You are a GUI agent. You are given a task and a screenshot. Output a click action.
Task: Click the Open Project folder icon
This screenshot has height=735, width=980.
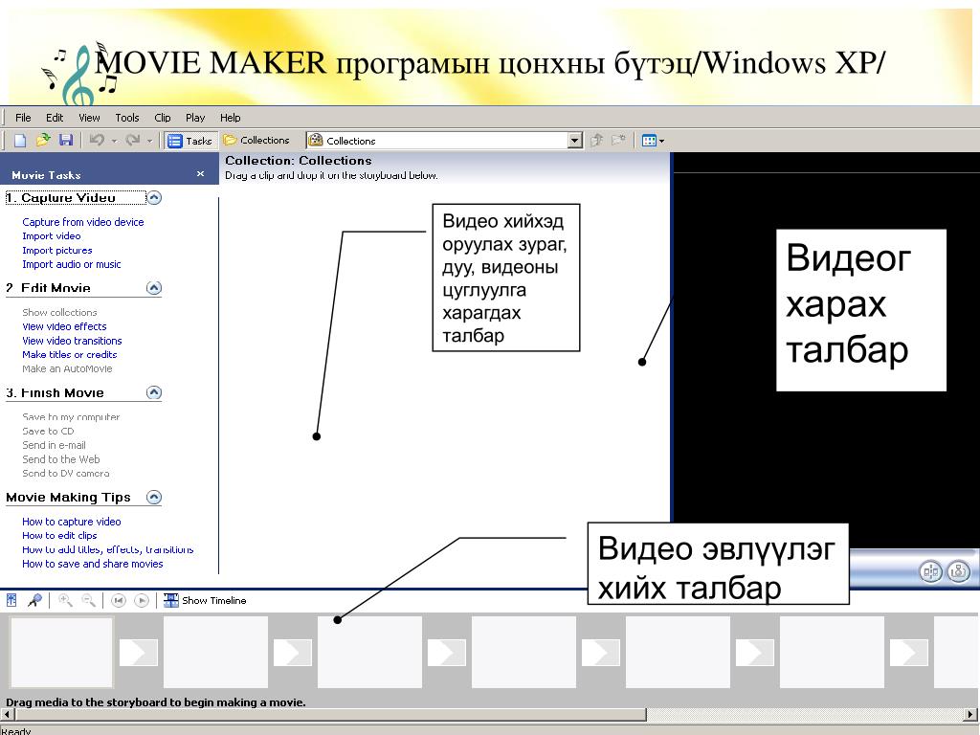click(x=43, y=141)
